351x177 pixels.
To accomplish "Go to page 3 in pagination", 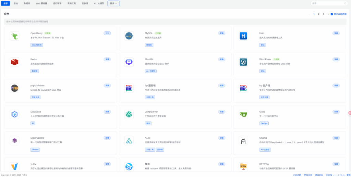I will point(323,14).
